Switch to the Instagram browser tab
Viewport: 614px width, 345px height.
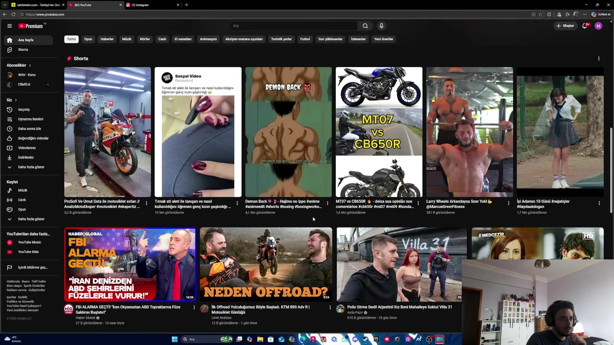tap(153, 5)
